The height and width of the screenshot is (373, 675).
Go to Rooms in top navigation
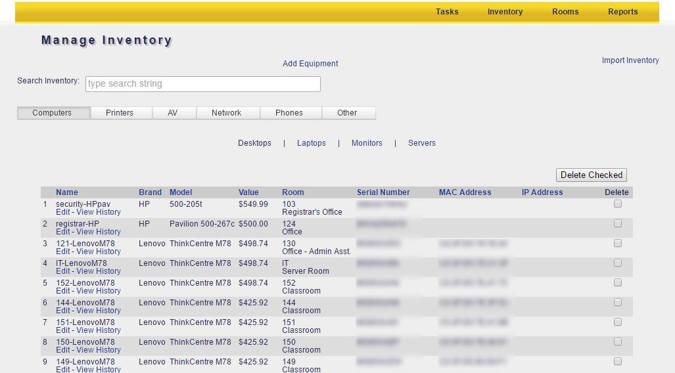pos(565,12)
